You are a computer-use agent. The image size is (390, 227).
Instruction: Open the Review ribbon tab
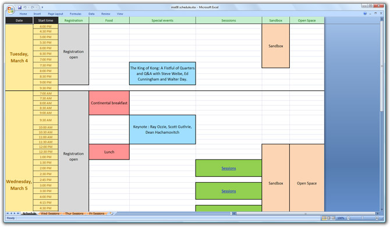click(105, 14)
